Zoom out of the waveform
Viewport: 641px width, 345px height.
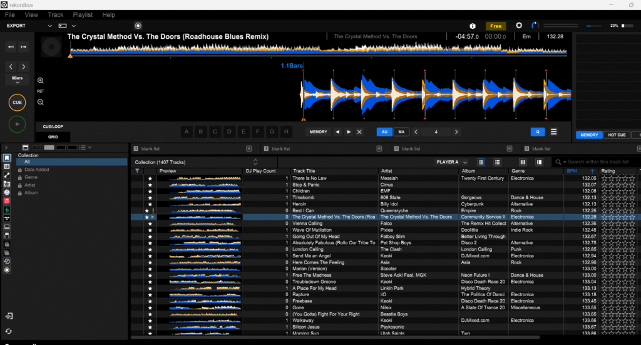[x=41, y=102]
